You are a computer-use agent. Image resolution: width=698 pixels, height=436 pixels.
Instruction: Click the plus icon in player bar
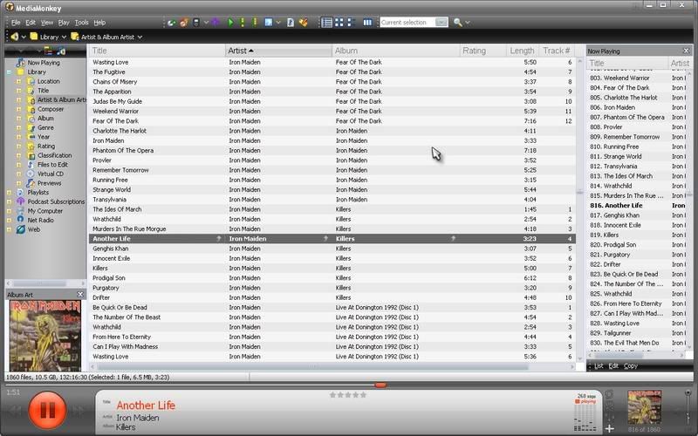coord(609,428)
